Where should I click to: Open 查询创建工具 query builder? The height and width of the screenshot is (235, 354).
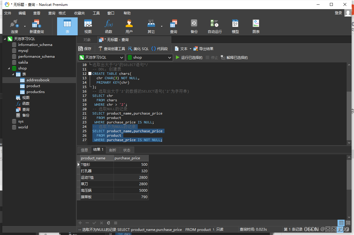(x=112, y=49)
